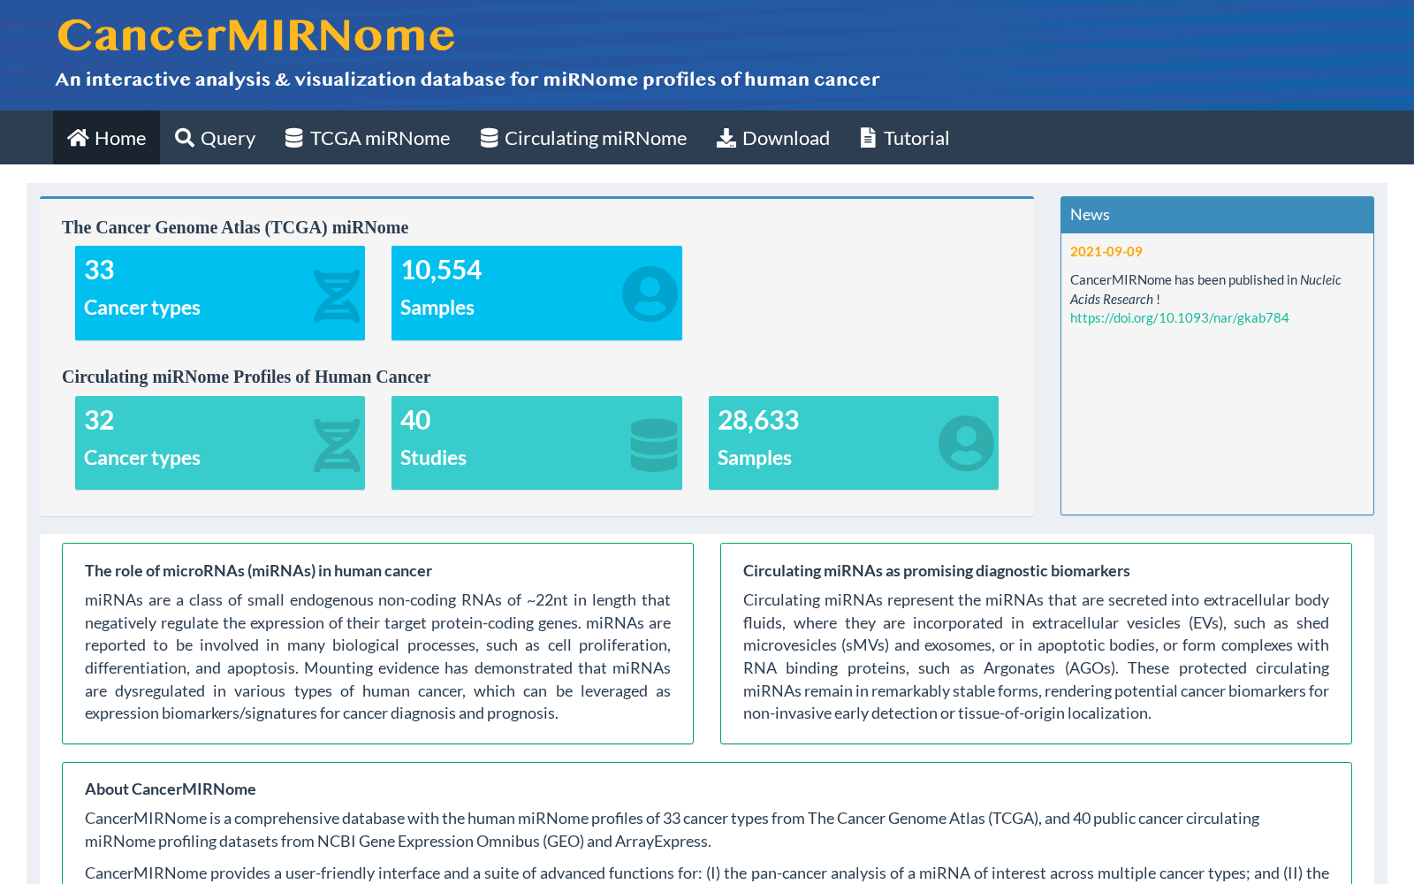Open the Download page
Image resolution: width=1414 pixels, height=884 pixels.
pos(773,138)
